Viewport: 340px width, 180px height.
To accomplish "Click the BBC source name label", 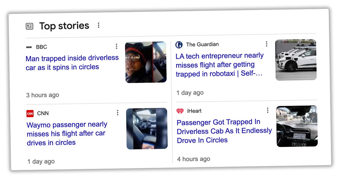I will coord(41,47).
